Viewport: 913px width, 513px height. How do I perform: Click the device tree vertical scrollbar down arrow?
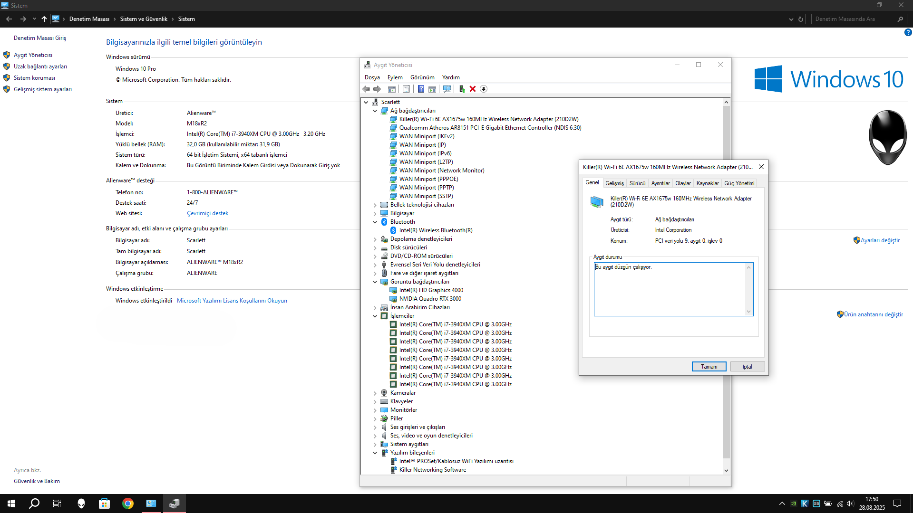coord(726,470)
